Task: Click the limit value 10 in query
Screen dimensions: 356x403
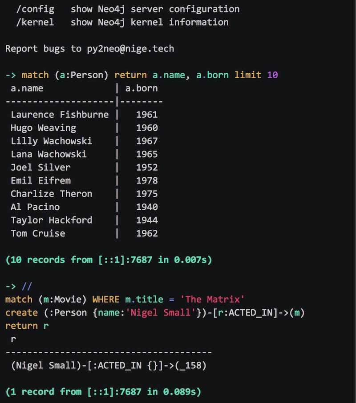Action: pos(273,75)
